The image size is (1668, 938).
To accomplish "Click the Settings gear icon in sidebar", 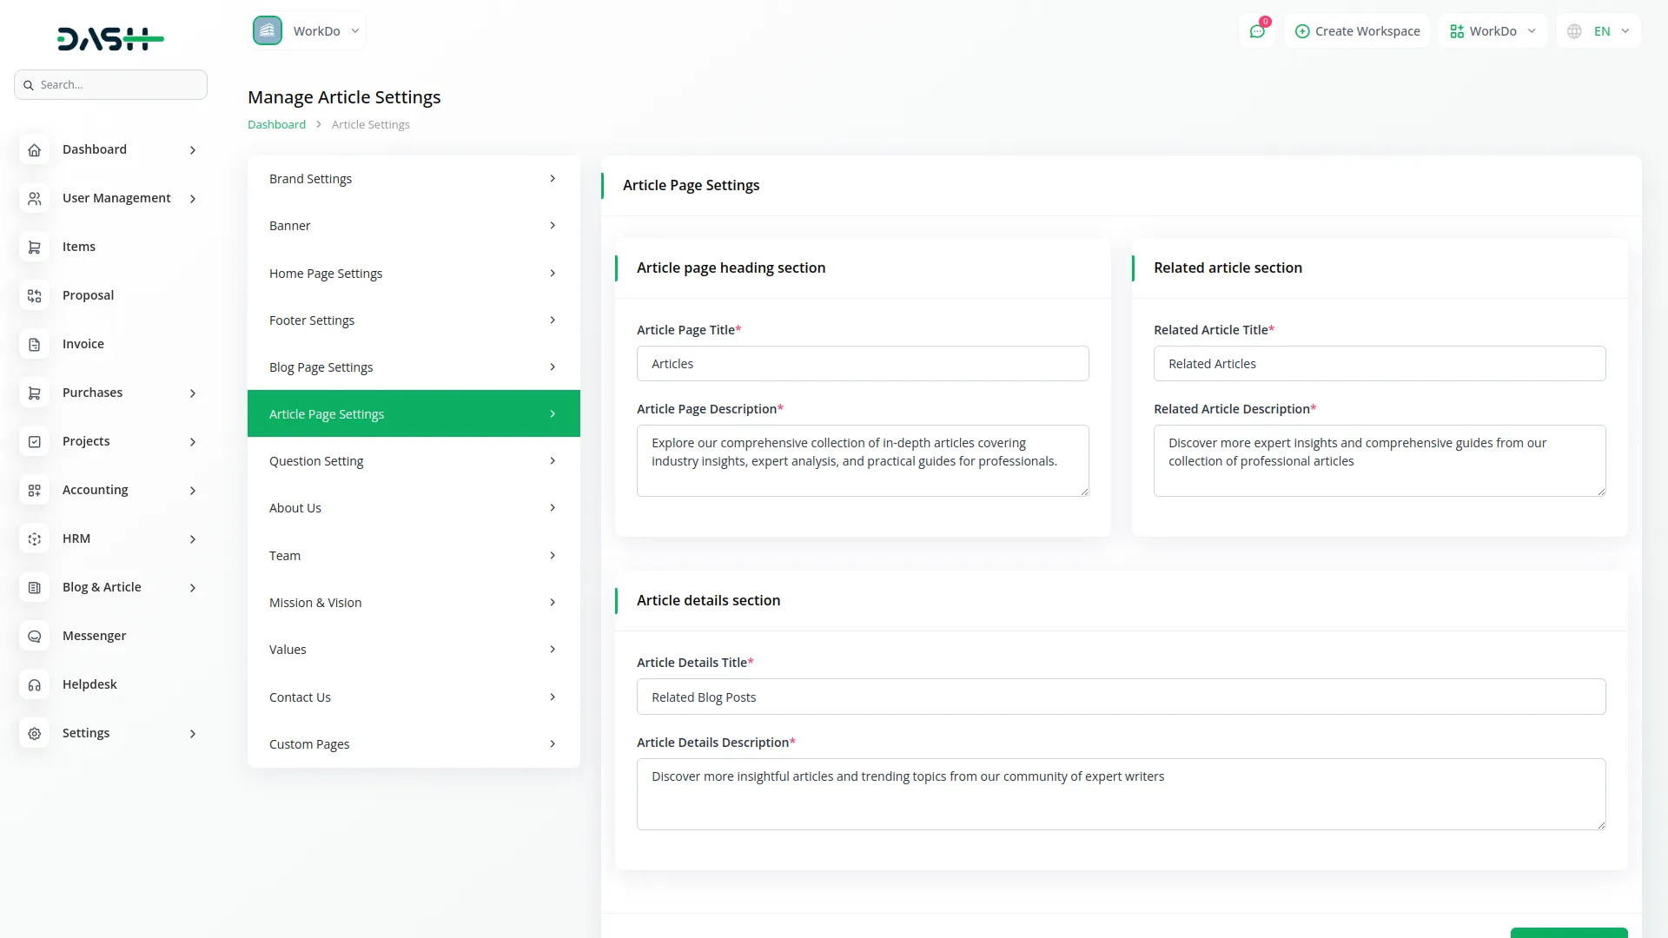I will [34, 734].
